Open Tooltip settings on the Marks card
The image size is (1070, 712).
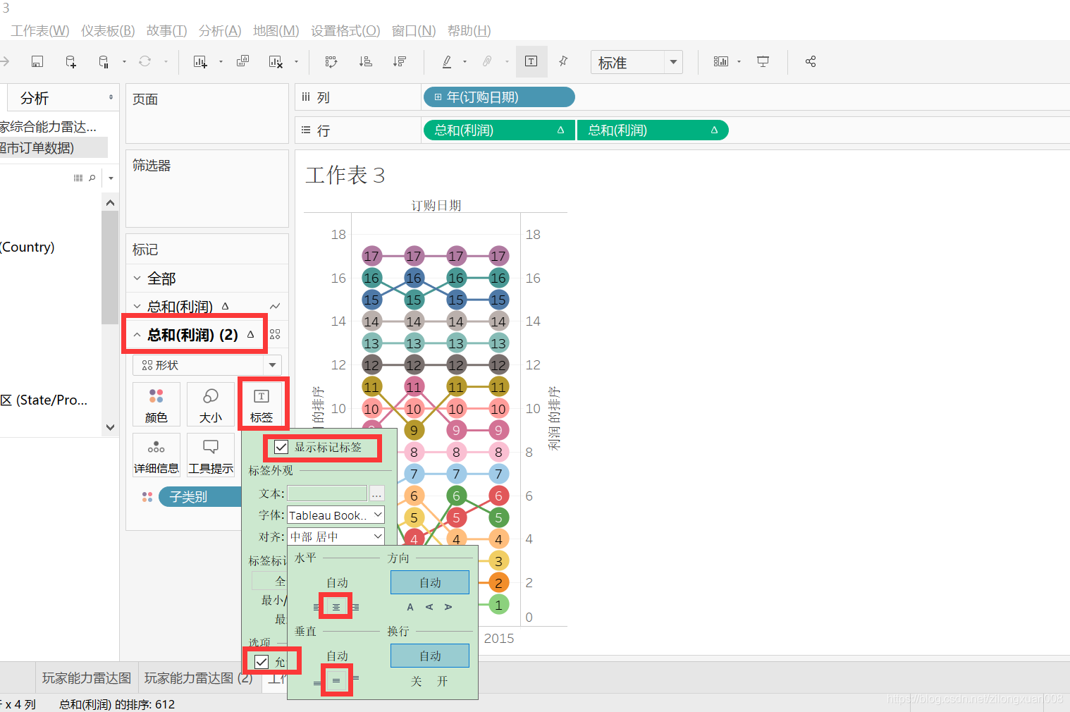point(210,455)
